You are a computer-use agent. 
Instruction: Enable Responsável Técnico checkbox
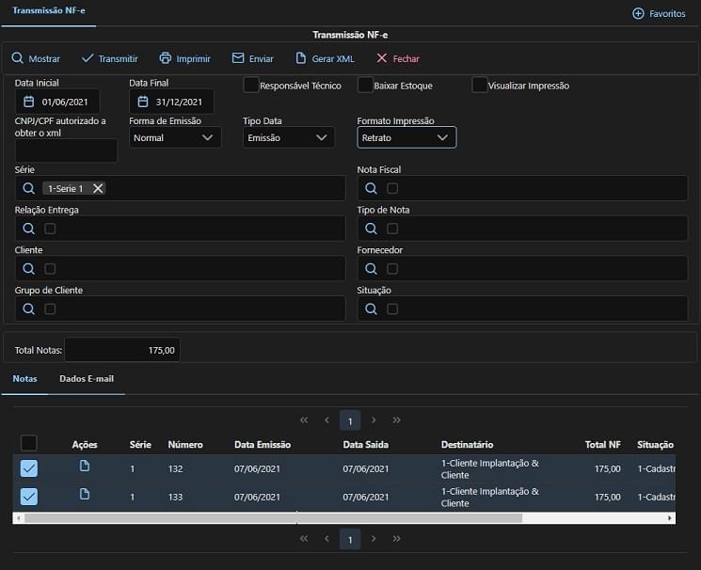[251, 85]
